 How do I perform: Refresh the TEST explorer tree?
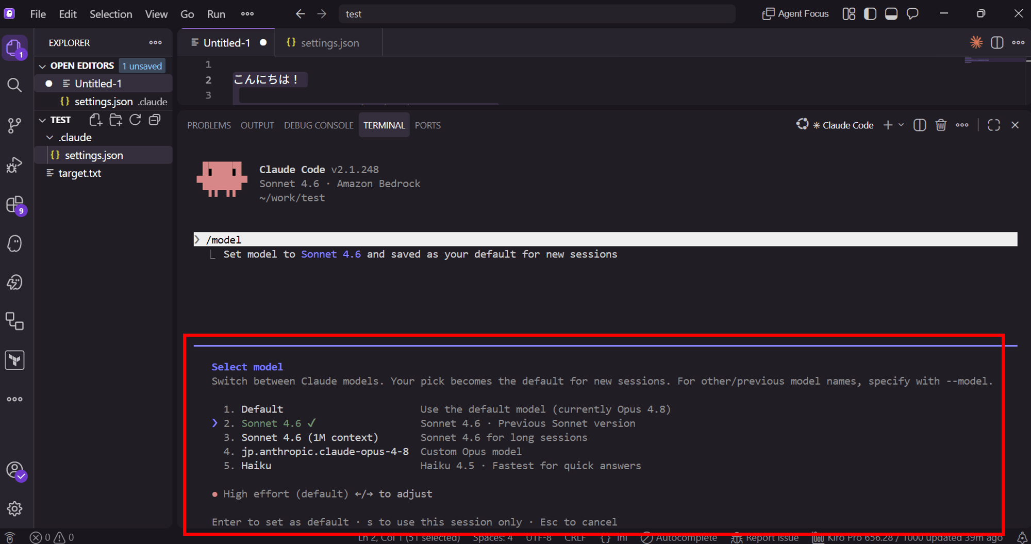tap(135, 120)
